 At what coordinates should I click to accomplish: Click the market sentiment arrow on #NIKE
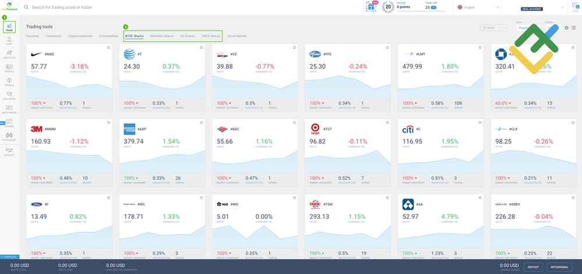coord(44,103)
